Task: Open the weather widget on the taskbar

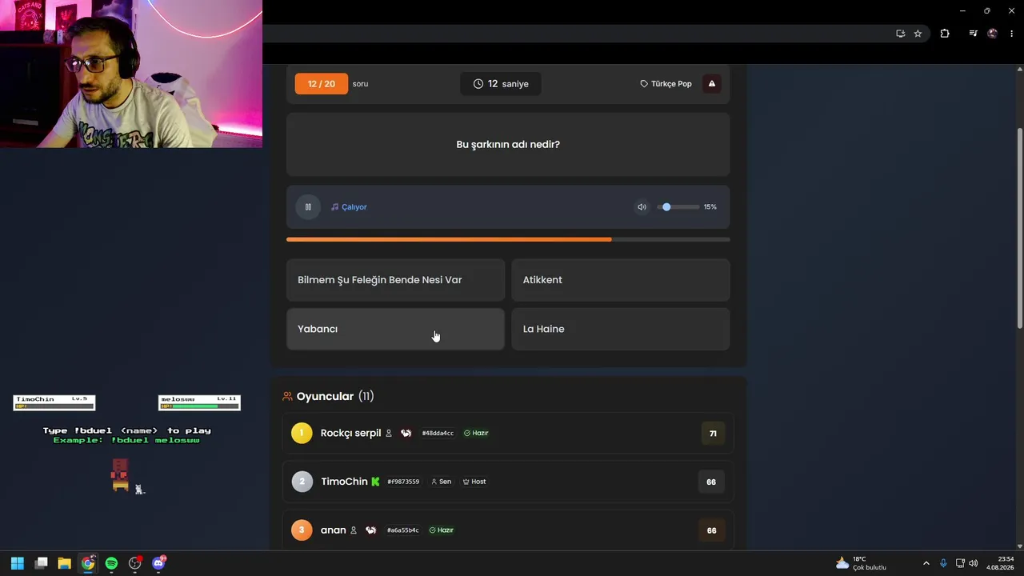Action: [862, 563]
